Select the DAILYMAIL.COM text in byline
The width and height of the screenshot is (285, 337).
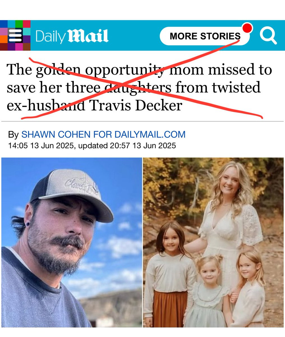(x=146, y=135)
